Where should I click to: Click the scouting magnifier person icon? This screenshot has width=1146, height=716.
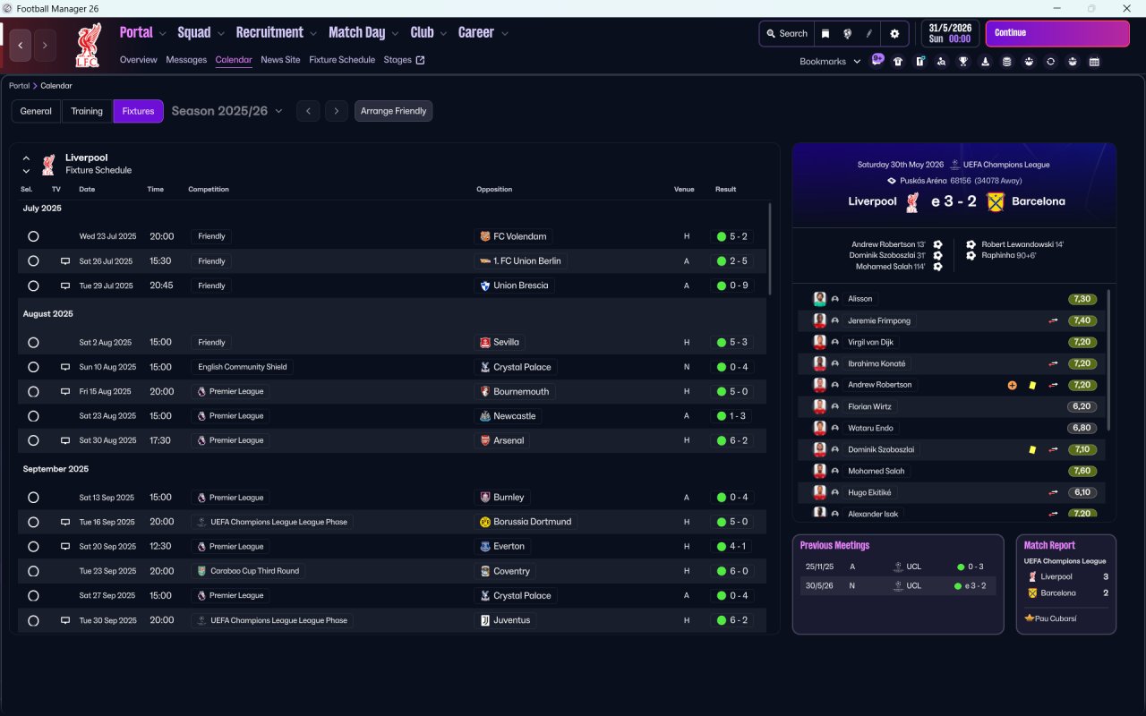click(x=942, y=62)
